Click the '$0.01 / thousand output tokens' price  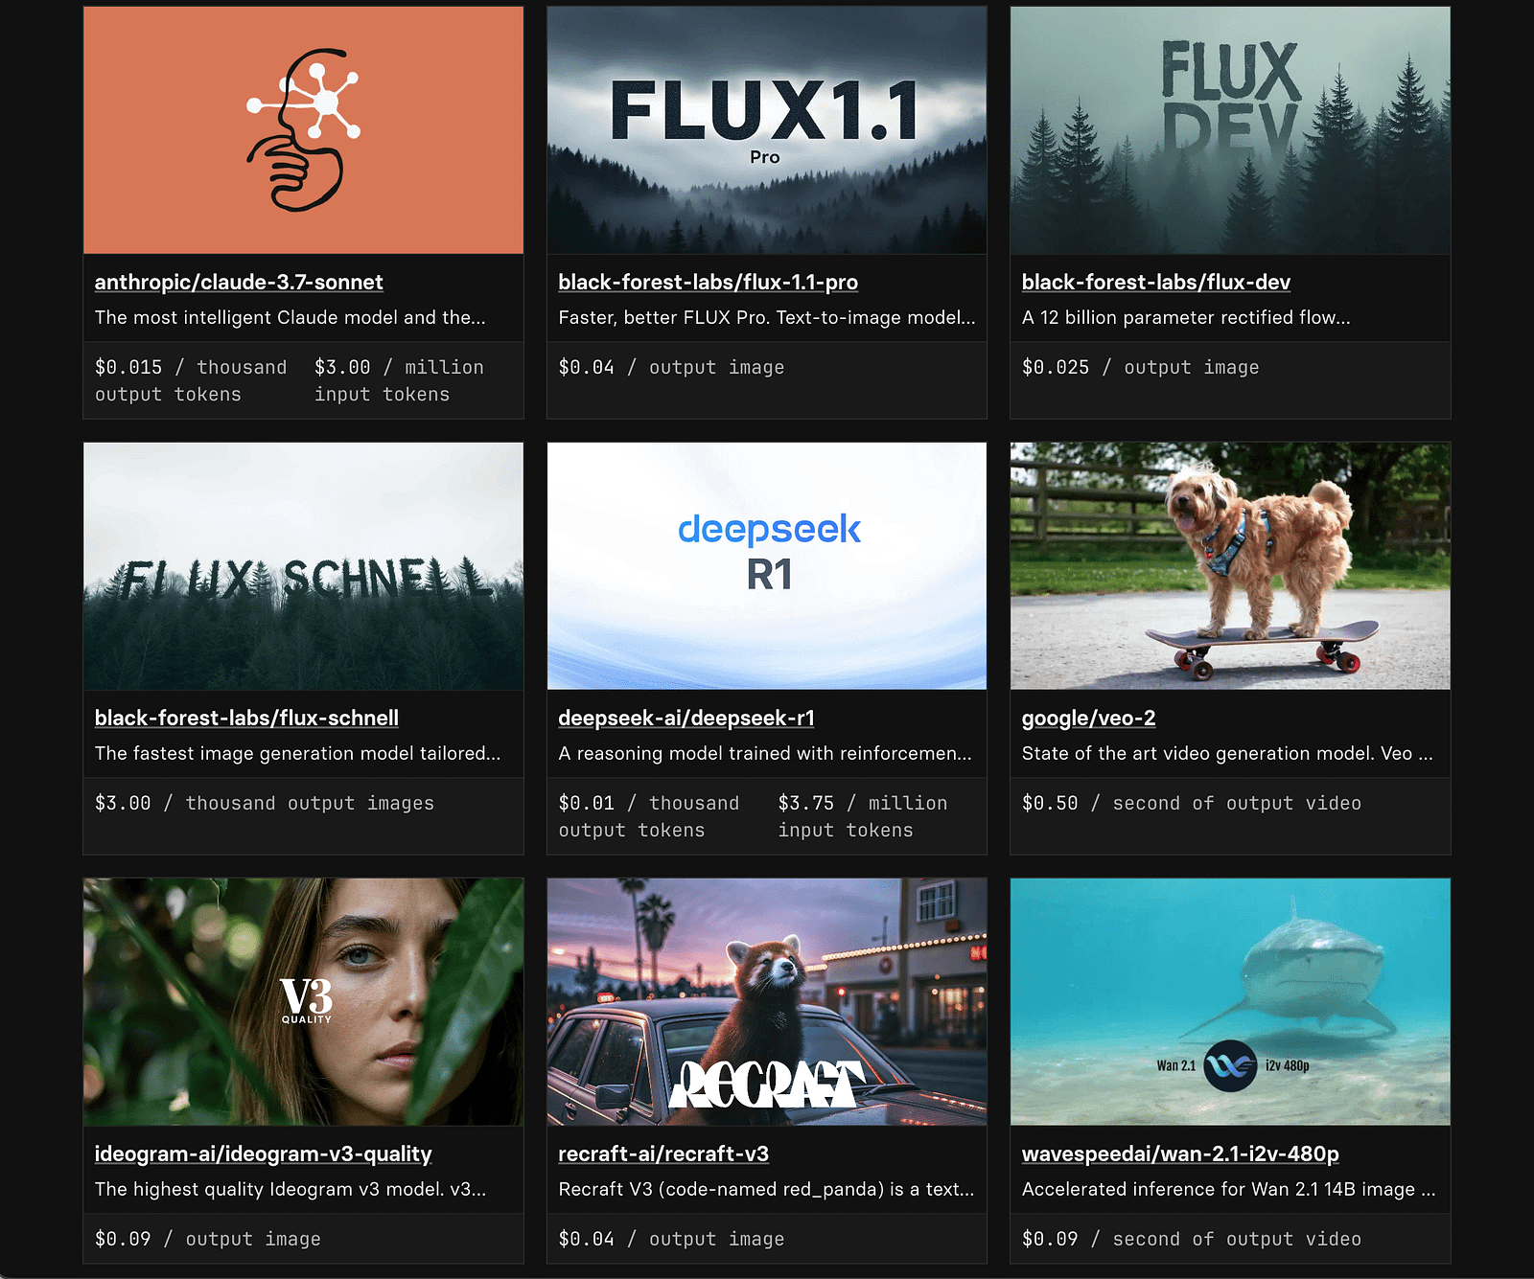point(649,816)
